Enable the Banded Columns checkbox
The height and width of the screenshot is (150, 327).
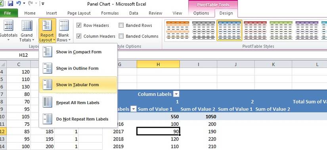121,36
